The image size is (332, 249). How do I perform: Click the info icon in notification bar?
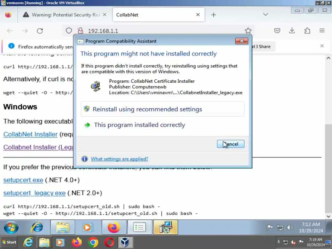pyautogui.click(x=11, y=46)
